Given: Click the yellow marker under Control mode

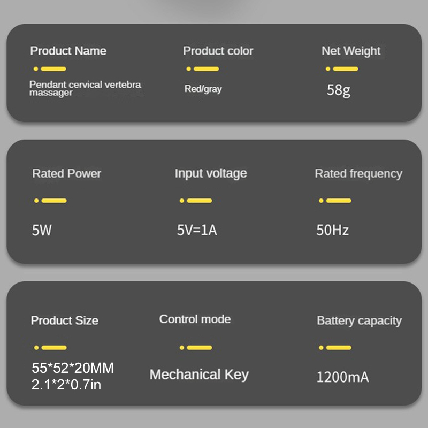Looking at the screenshot, I should click(196, 348).
